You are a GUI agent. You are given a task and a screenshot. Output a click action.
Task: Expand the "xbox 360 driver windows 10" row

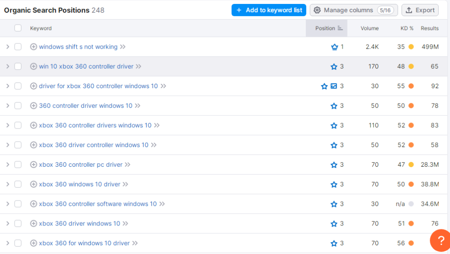pos(8,223)
